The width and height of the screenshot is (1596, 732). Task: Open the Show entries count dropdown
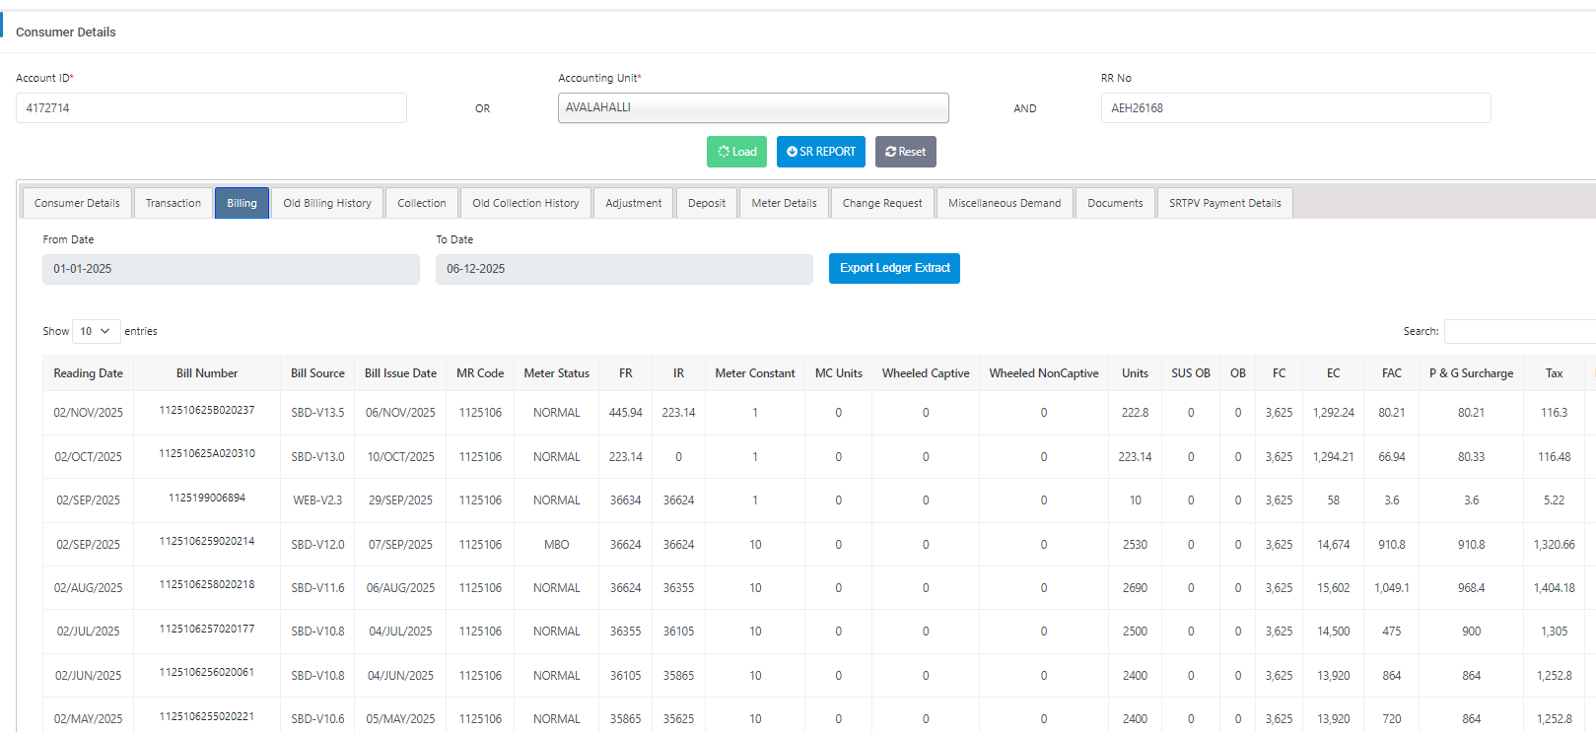point(96,332)
